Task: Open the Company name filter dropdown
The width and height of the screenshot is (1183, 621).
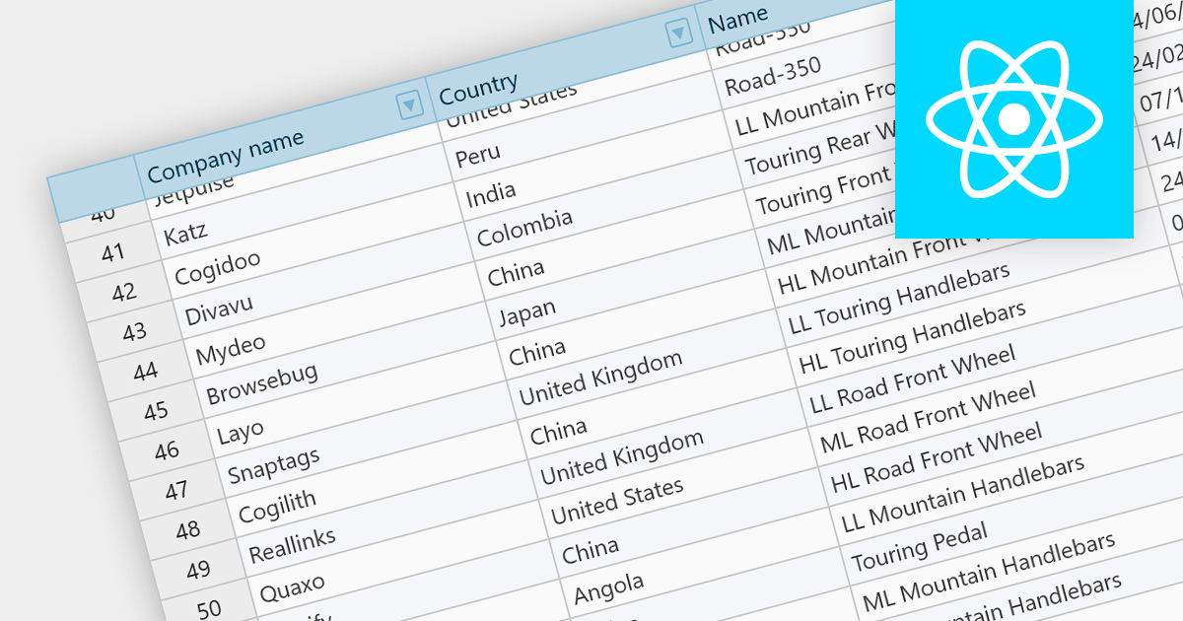Action: click(x=408, y=103)
